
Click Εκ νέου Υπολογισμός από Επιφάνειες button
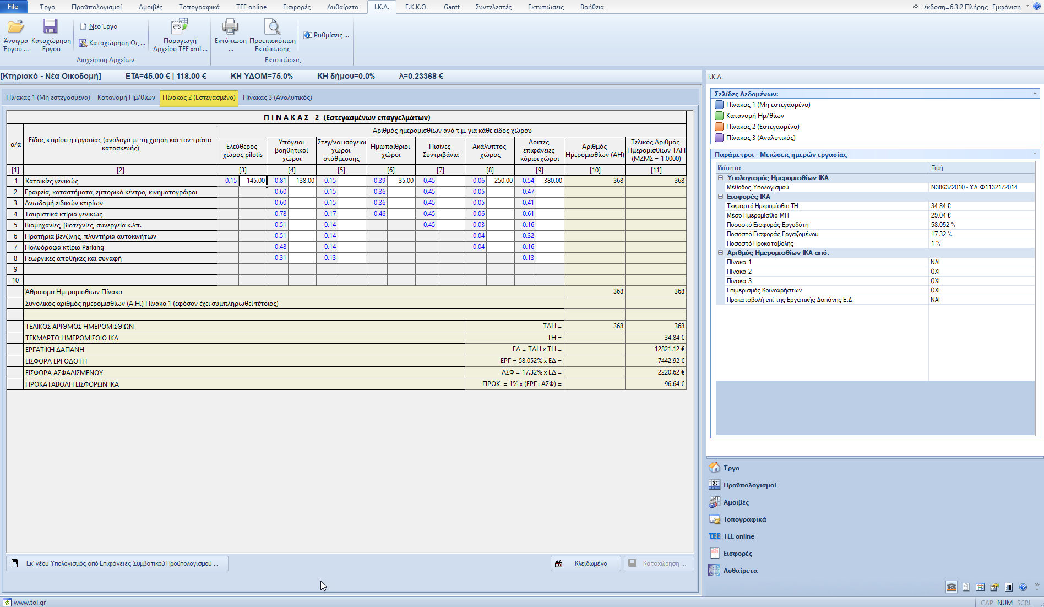(117, 563)
